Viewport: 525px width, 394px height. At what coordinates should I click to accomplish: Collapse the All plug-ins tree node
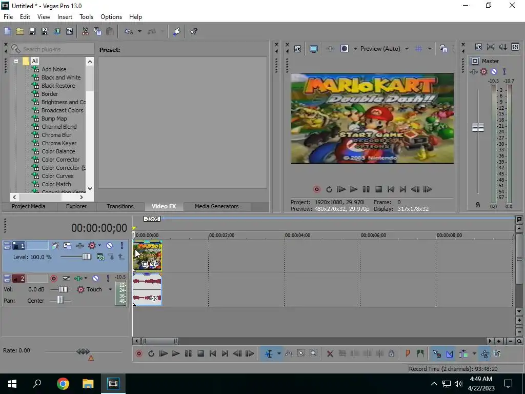[x=16, y=62]
